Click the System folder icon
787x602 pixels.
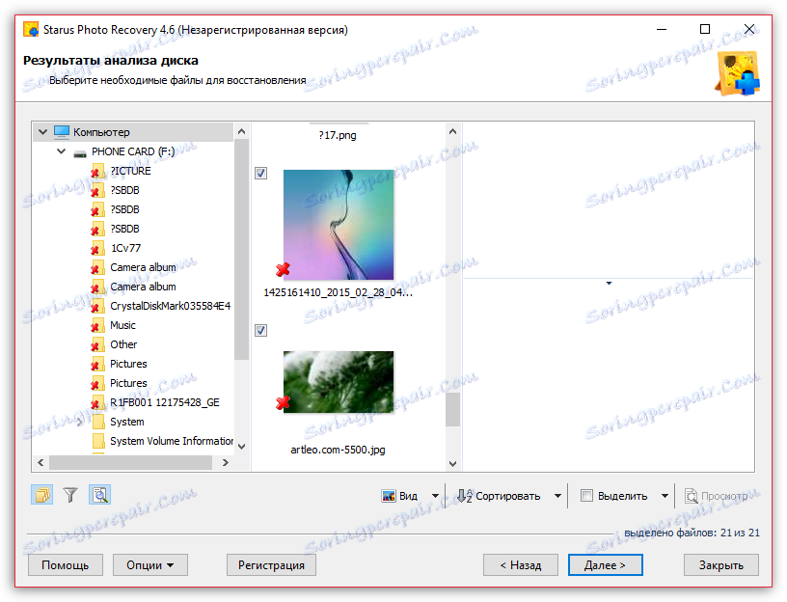98,422
